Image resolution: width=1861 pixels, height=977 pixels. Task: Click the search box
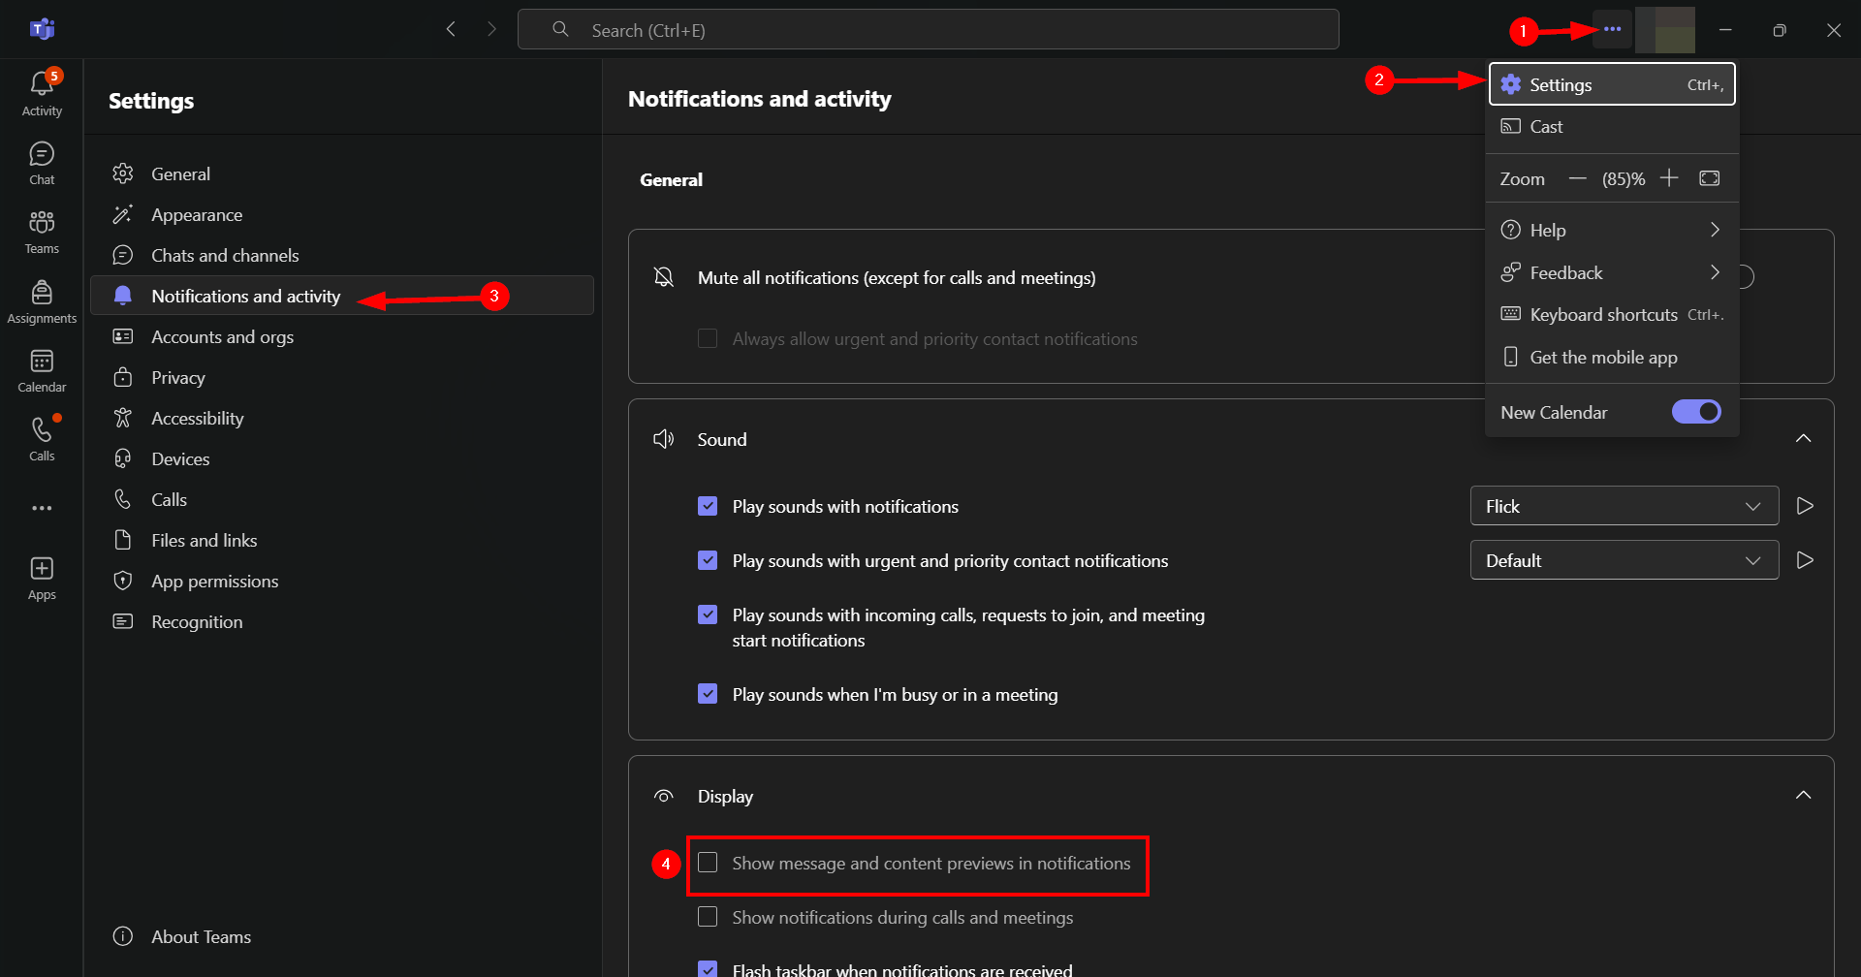tap(928, 30)
